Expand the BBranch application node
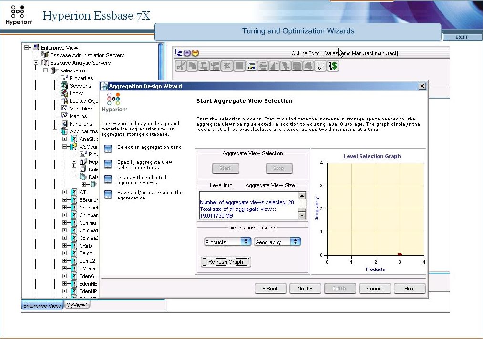 point(65,199)
